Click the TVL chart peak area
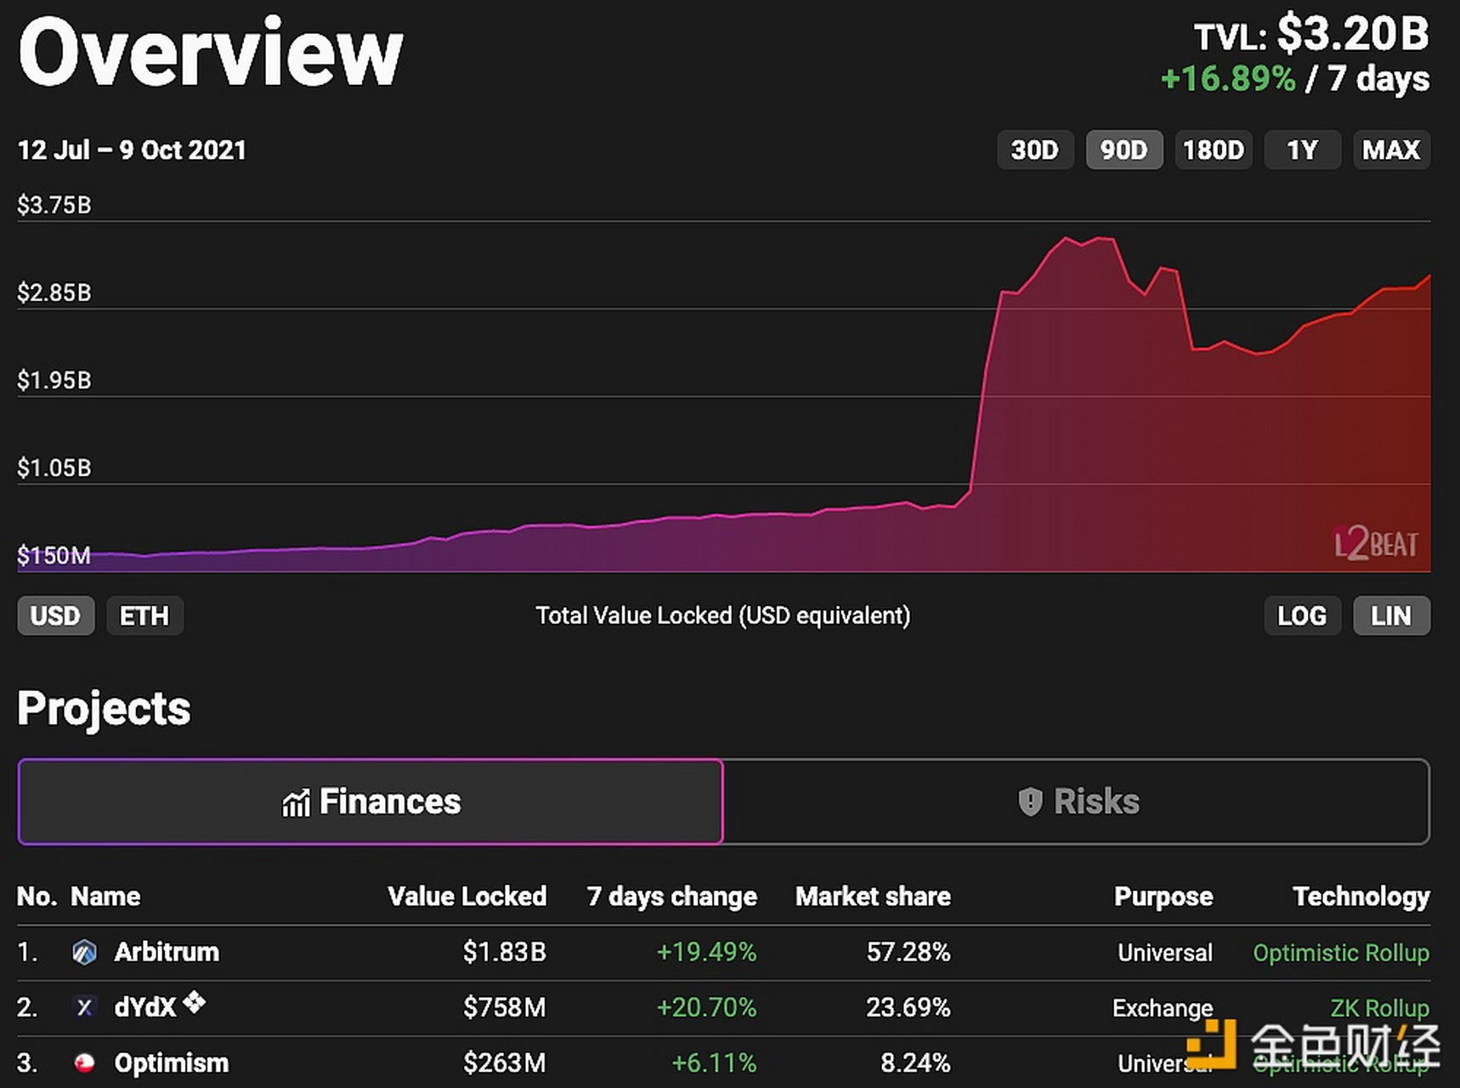The height and width of the screenshot is (1088, 1460). 1088,242
